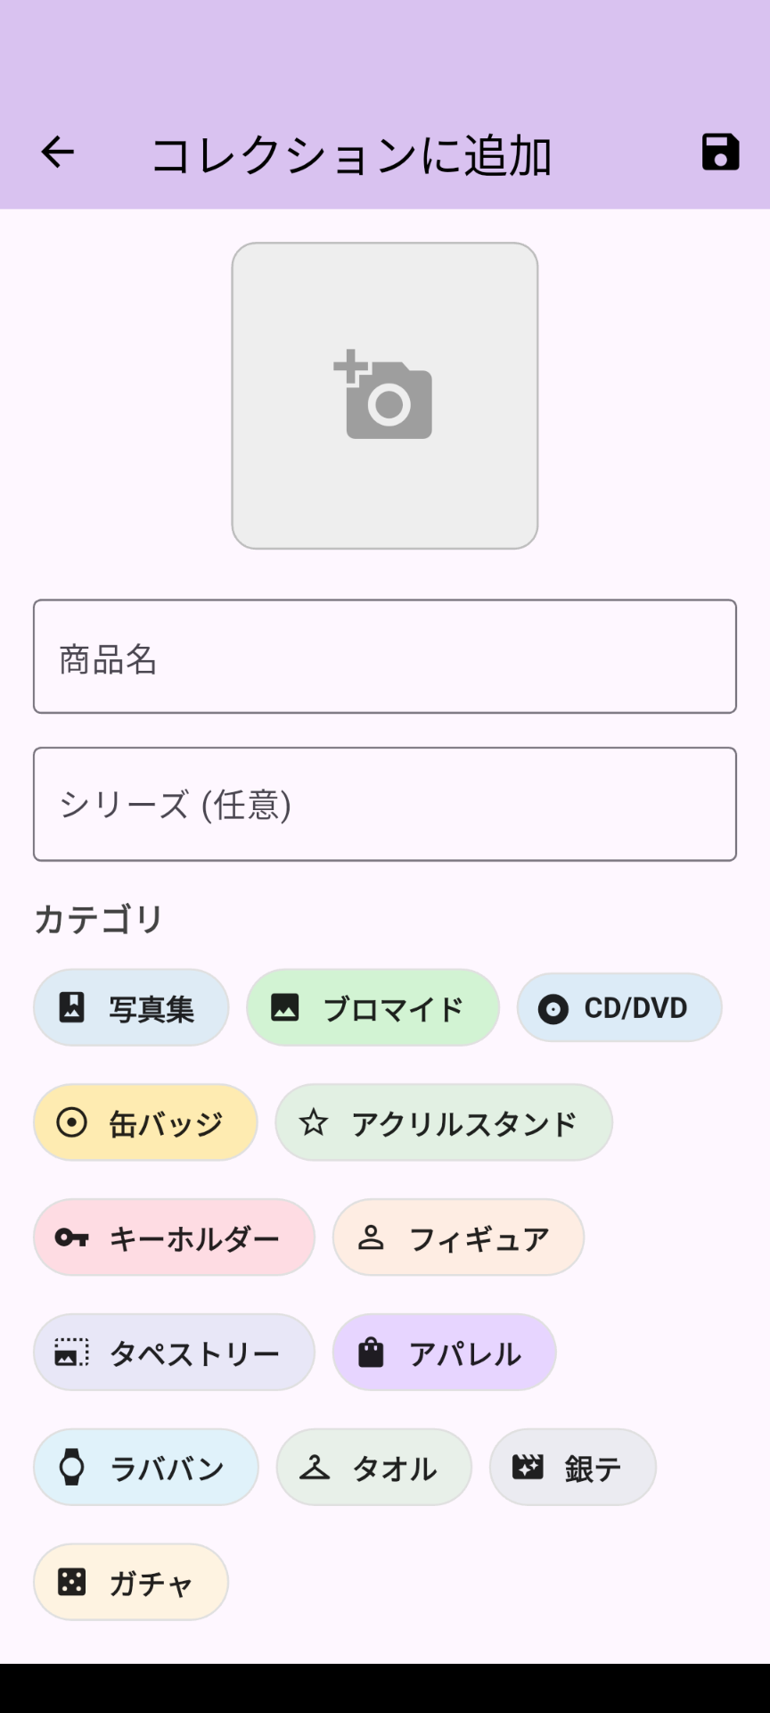The image size is (770, 1713).
Task: Tap the shopping bag icon on アパレル
Action: 371,1353
